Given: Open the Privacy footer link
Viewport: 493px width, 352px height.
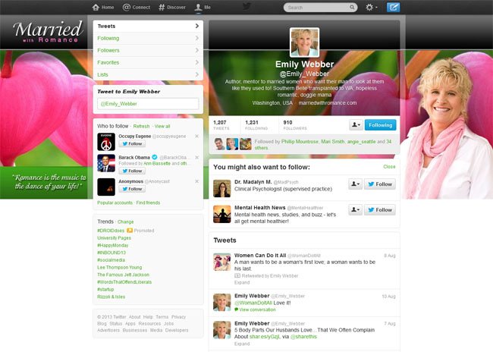Looking at the screenshot, I should pyautogui.click(x=178, y=317).
